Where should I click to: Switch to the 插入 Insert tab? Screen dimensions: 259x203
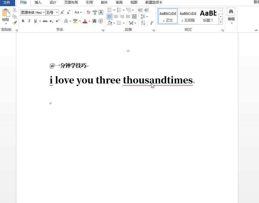pos(38,3)
